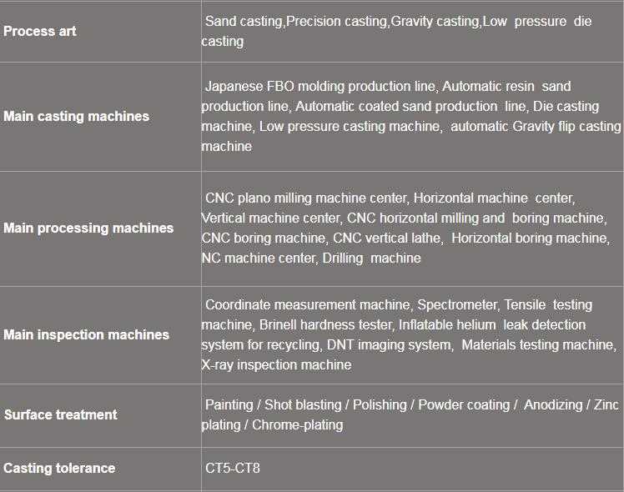Click 'Low pressure casting machine' text
Viewport: 624px width, 492px height.
click(349, 126)
